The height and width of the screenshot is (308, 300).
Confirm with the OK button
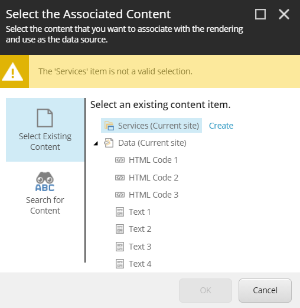pyautogui.click(x=206, y=290)
